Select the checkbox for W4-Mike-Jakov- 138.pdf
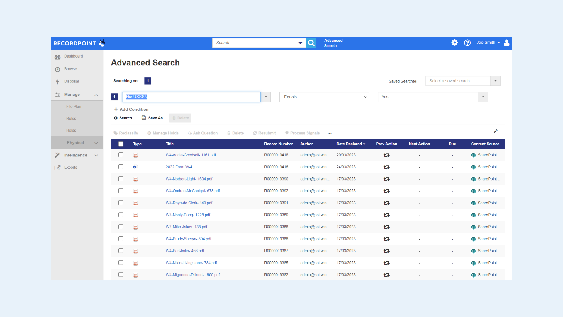 click(121, 227)
